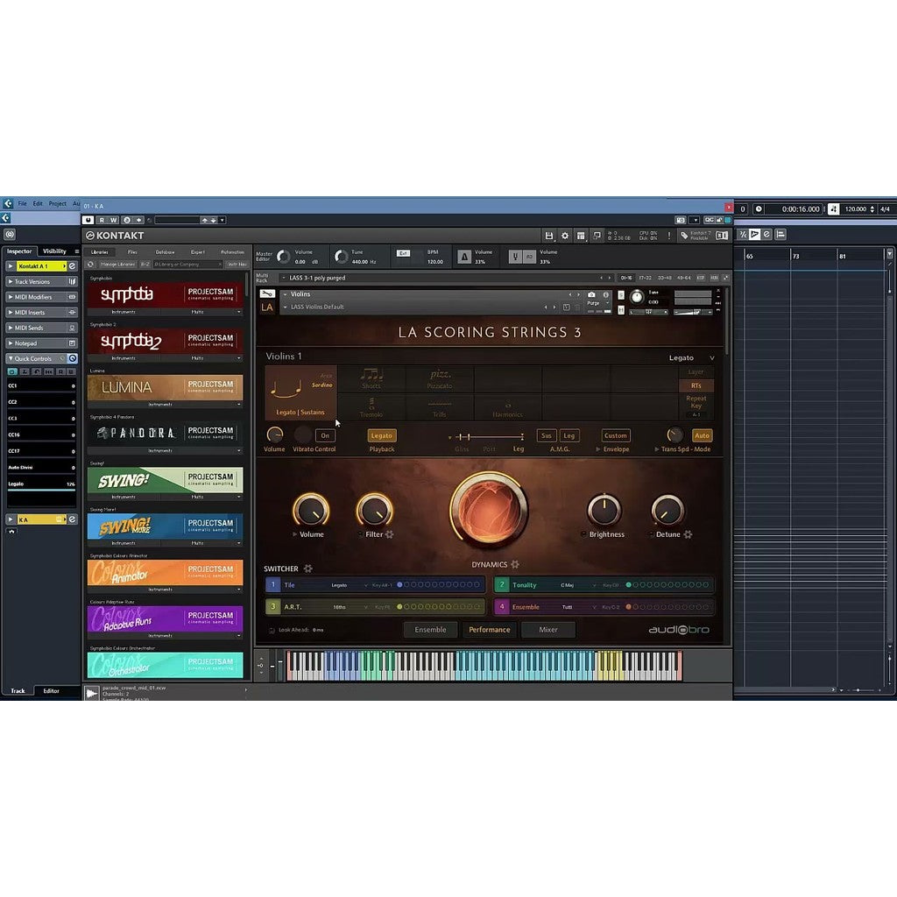Viewport: 897px width, 897px height.
Task: Expand the MIDI Sends section
Action: (x=41, y=328)
